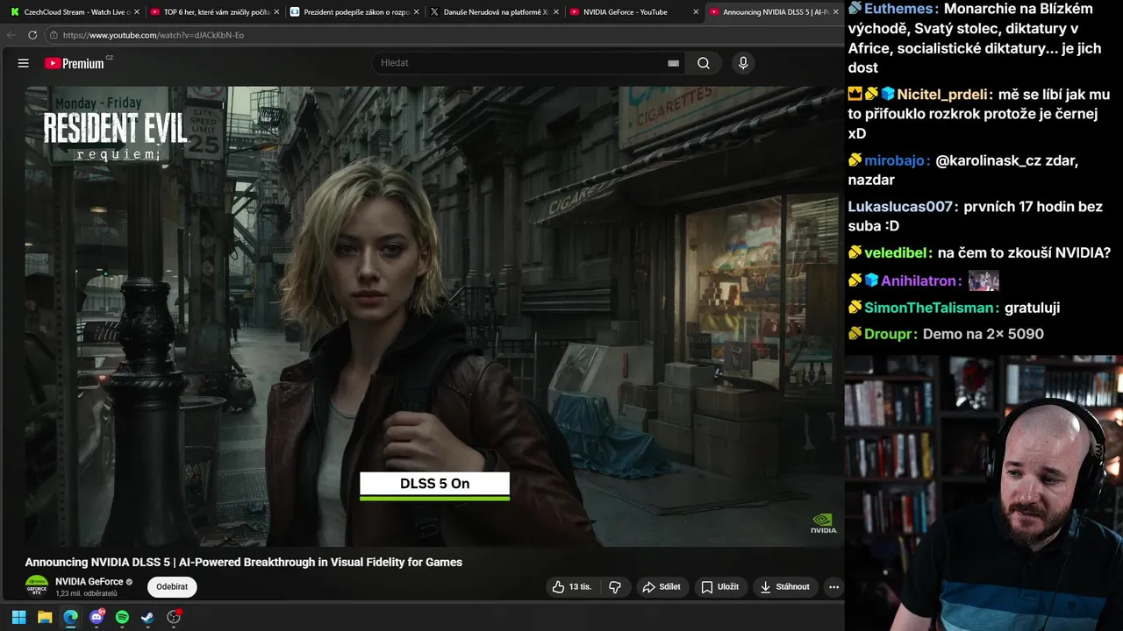The image size is (1123, 631).
Task: Close the Prezident podepíše zákon tab
Action: click(x=416, y=12)
